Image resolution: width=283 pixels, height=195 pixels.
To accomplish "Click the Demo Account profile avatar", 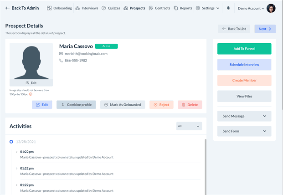I will pyautogui.click(x=271, y=8).
